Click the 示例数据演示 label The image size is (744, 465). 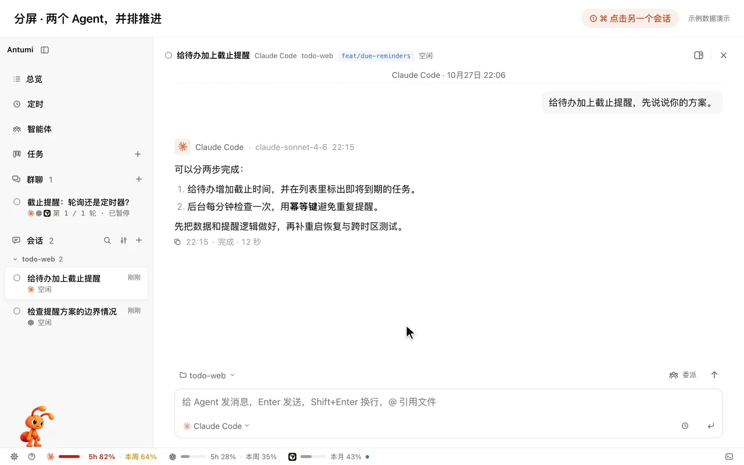709,19
